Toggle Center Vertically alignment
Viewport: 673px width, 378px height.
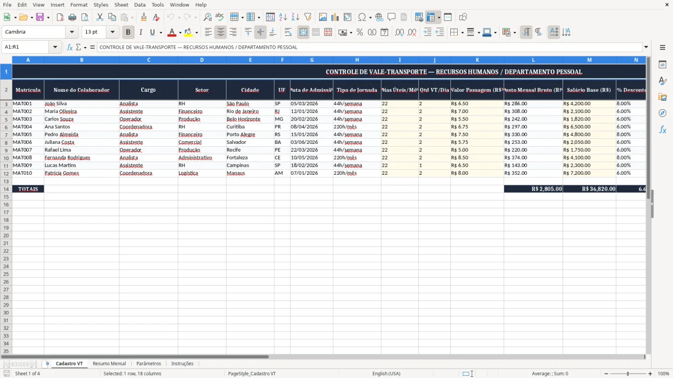pyautogui.click(x=260, y=32)
